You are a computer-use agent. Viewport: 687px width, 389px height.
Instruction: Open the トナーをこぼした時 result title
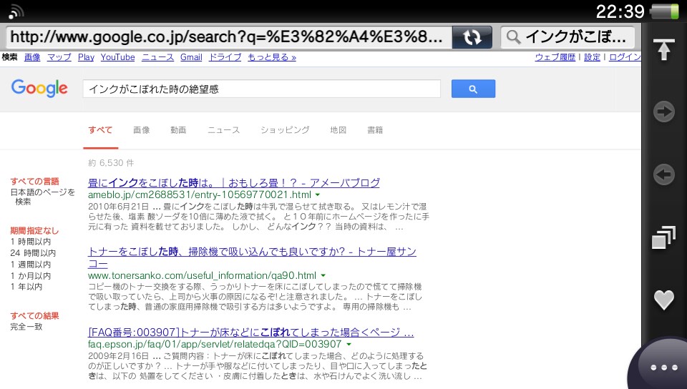(252, 257)
